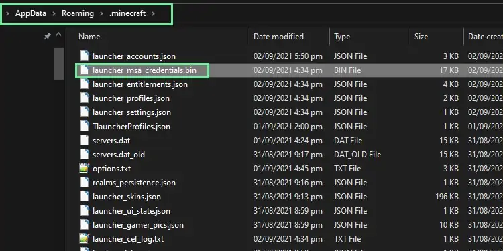The width and height of the screenshot is (503, 251).
Task: Expand the chevron before AppData
Action: pyautogui.click(x=7, y=13)
